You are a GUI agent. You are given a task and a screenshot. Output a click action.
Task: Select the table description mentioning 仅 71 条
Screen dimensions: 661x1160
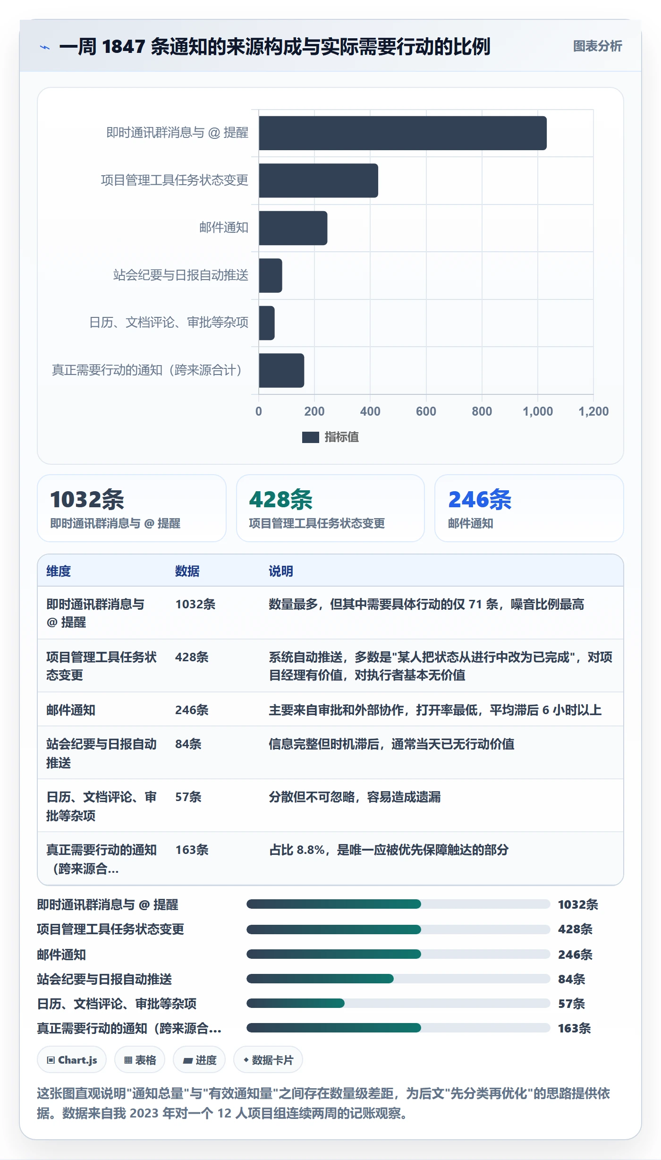[x=426, y=604]
